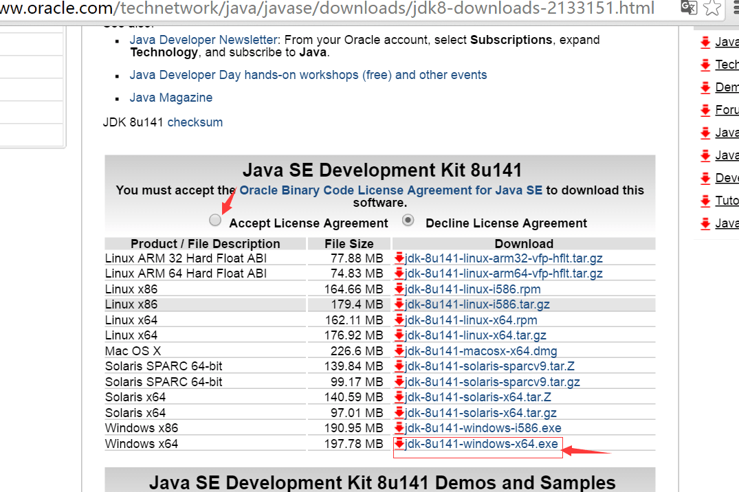739x492 pixels.
Task: Open Oracle Binary Code License Agreement link
Action: (x=390, y=190)
